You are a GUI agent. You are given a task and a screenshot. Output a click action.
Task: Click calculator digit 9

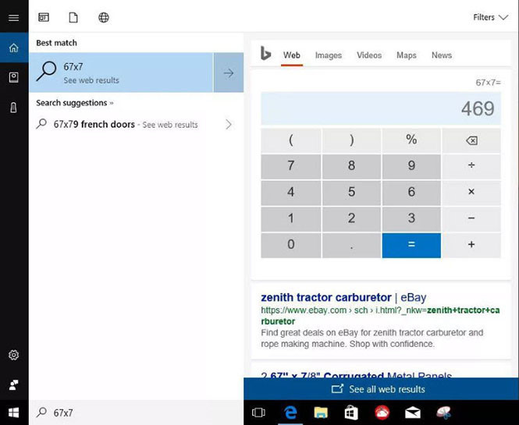411,165
